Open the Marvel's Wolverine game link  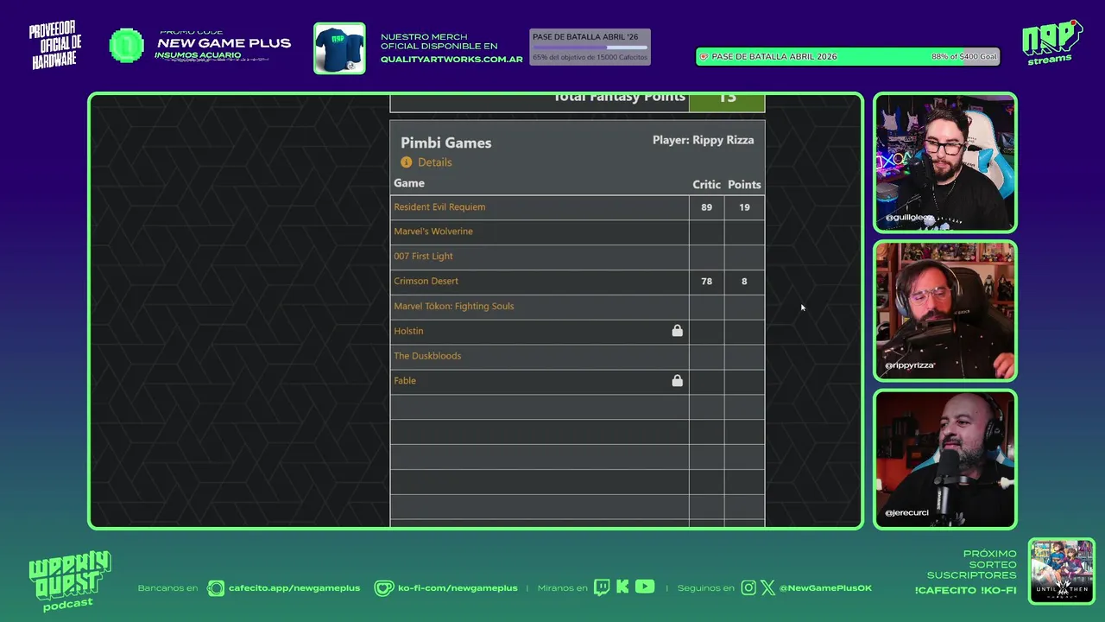click(433, 232)
